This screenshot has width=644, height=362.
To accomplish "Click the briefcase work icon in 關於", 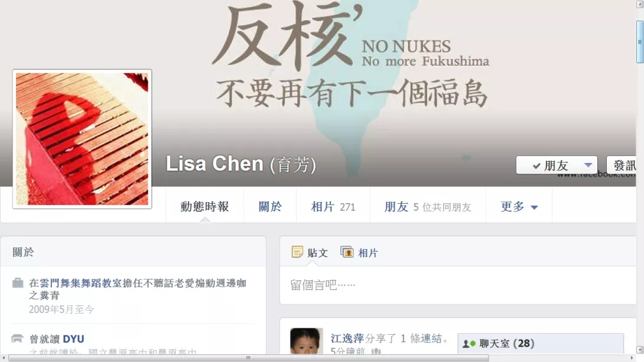I will click(x=18, y=283).
